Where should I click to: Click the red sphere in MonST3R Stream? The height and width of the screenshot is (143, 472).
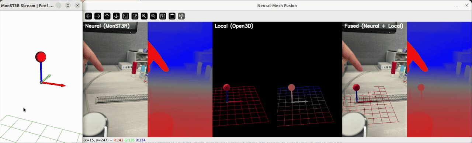(41, 57)
